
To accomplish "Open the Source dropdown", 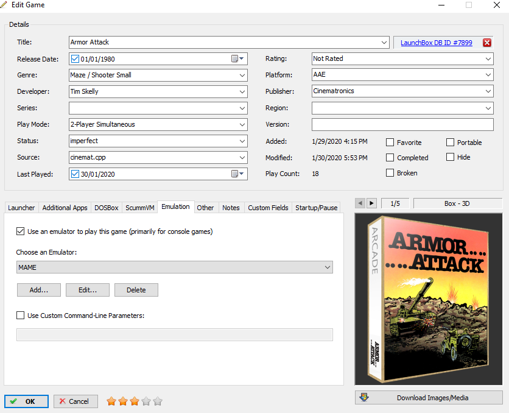I will (242, 158).
